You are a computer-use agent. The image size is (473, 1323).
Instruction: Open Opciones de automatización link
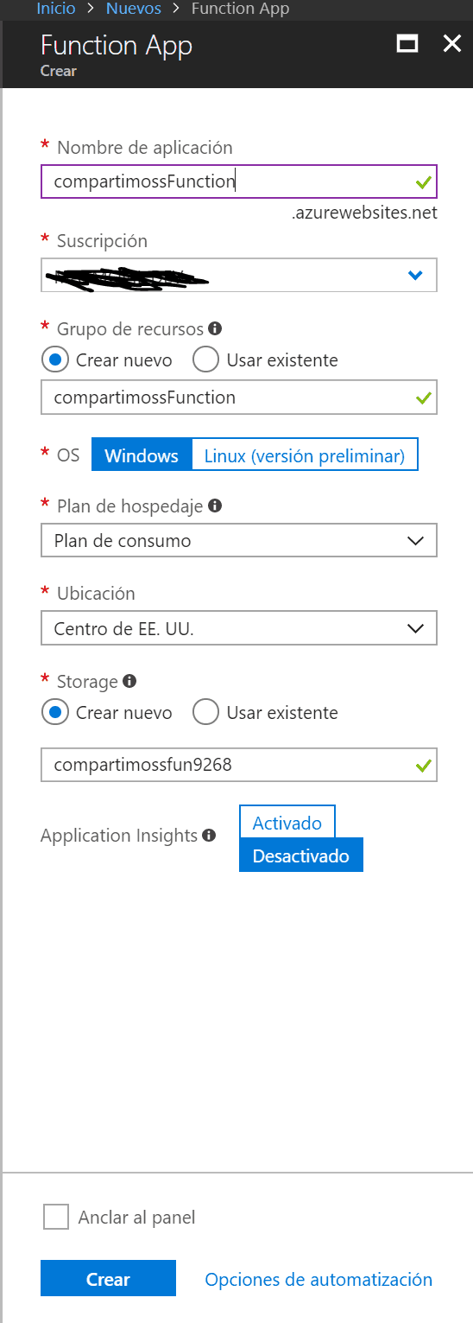tap(318, 1279)
